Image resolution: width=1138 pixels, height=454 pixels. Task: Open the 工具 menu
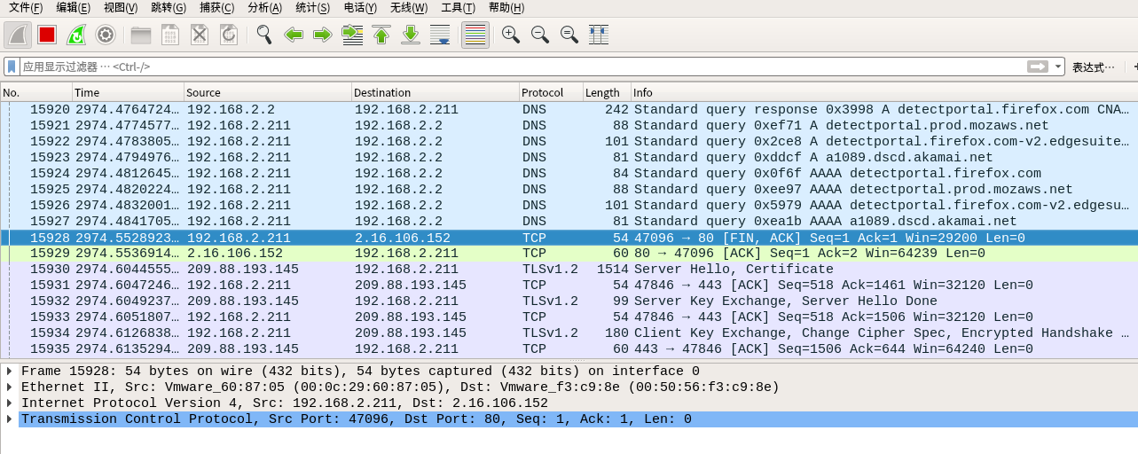click(458, 8)
